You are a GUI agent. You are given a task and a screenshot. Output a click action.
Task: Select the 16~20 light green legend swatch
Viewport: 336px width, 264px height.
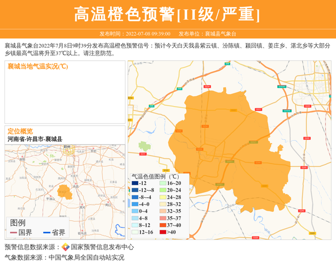(161, 183)
